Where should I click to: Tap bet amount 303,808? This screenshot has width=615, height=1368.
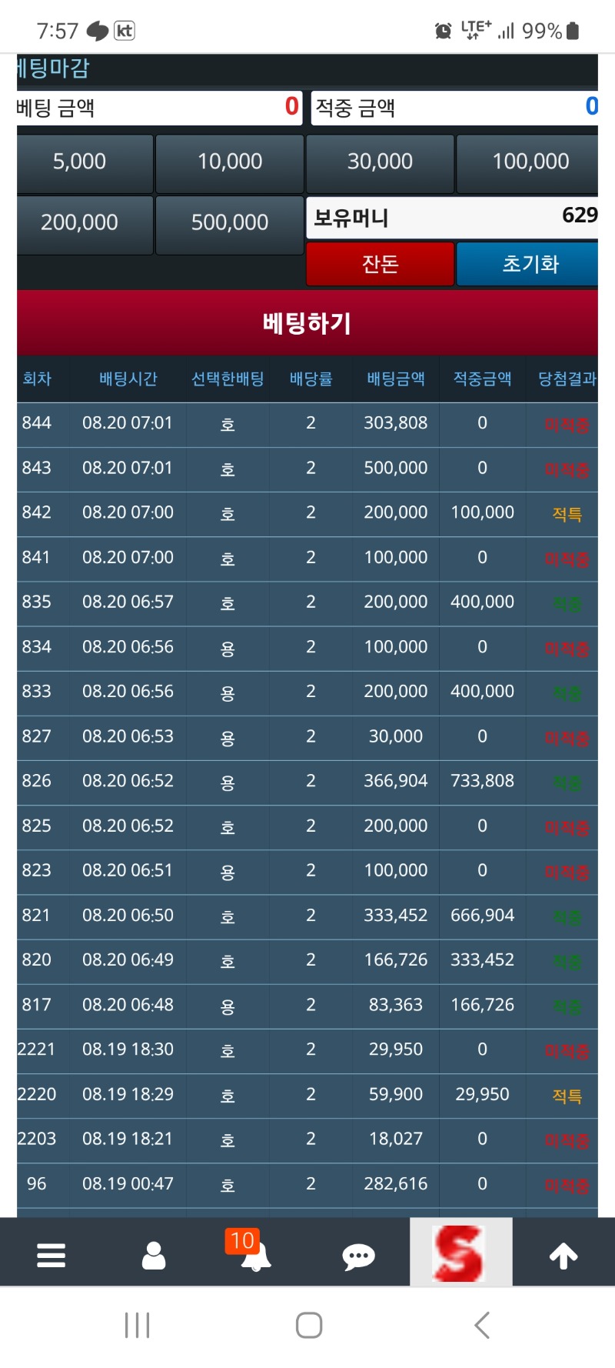tap(396, 423)
